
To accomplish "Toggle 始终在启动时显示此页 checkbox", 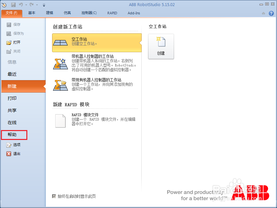I will coord(54,196).
